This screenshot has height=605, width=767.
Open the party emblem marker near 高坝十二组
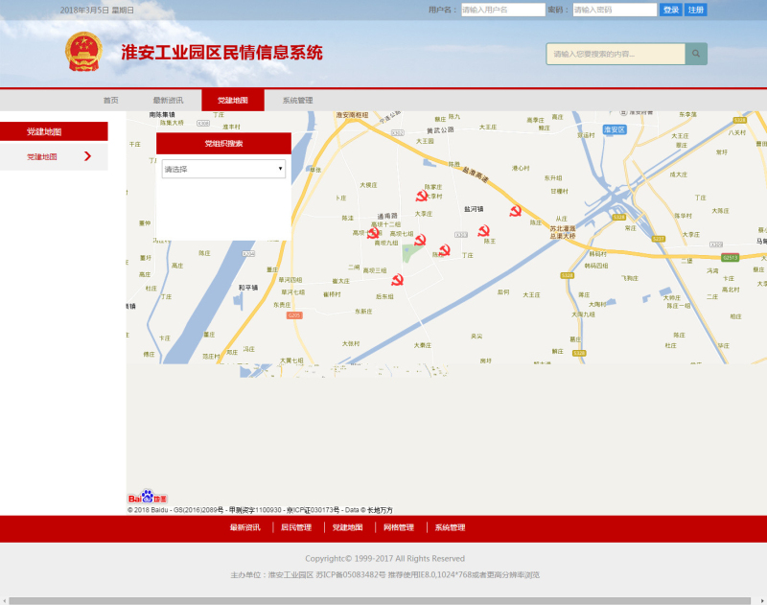pyautogui.click(x=373, y=233)
